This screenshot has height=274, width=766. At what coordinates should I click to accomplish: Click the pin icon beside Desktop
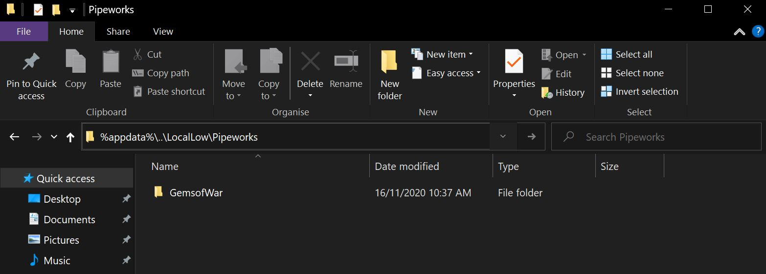coord(126,199)
